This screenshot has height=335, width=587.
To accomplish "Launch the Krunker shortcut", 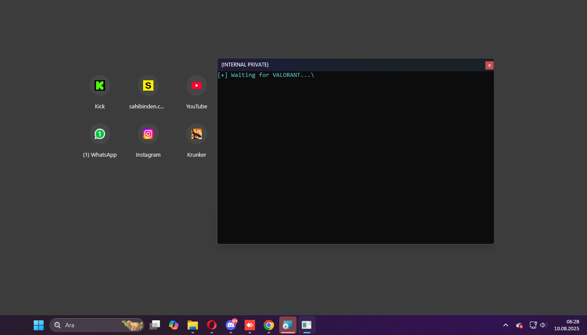I will [x=197, y=134].
